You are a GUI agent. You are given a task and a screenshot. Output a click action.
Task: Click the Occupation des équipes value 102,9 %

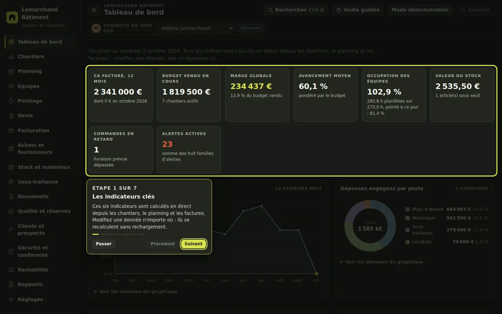(384, 92)
